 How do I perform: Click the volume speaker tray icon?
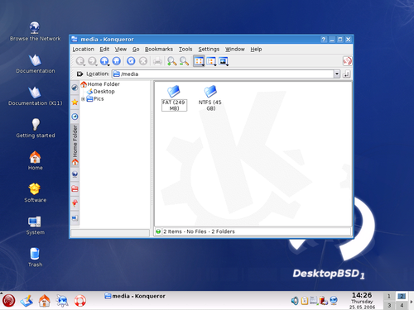click(295, 301)
